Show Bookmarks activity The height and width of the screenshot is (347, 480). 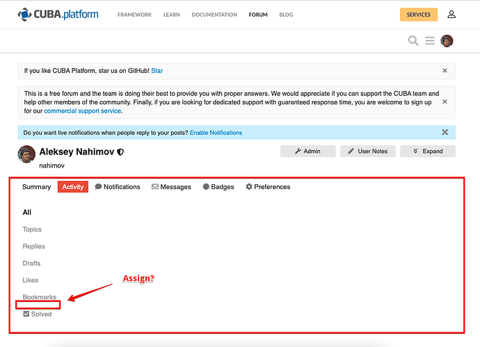click(40, 297)
